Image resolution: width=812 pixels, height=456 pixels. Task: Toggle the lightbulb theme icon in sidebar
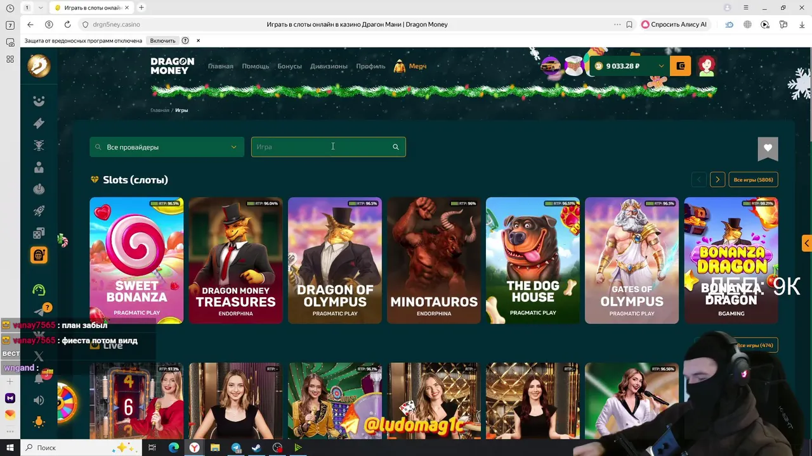[39, 422]
